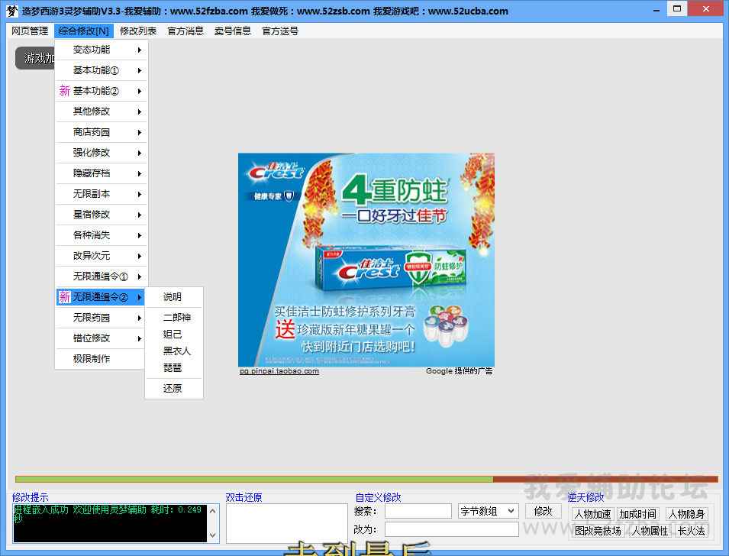
Task: Open the 字节数组 data type dropdown
Action: pos(488,511)
